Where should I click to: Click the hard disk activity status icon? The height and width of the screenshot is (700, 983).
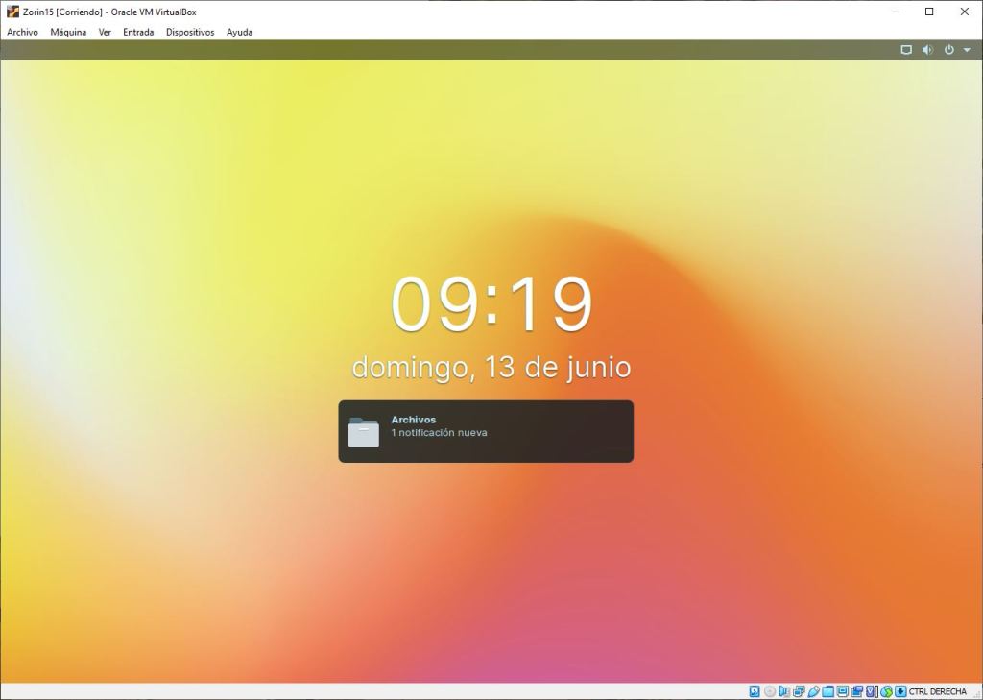(x=755, y=691)
